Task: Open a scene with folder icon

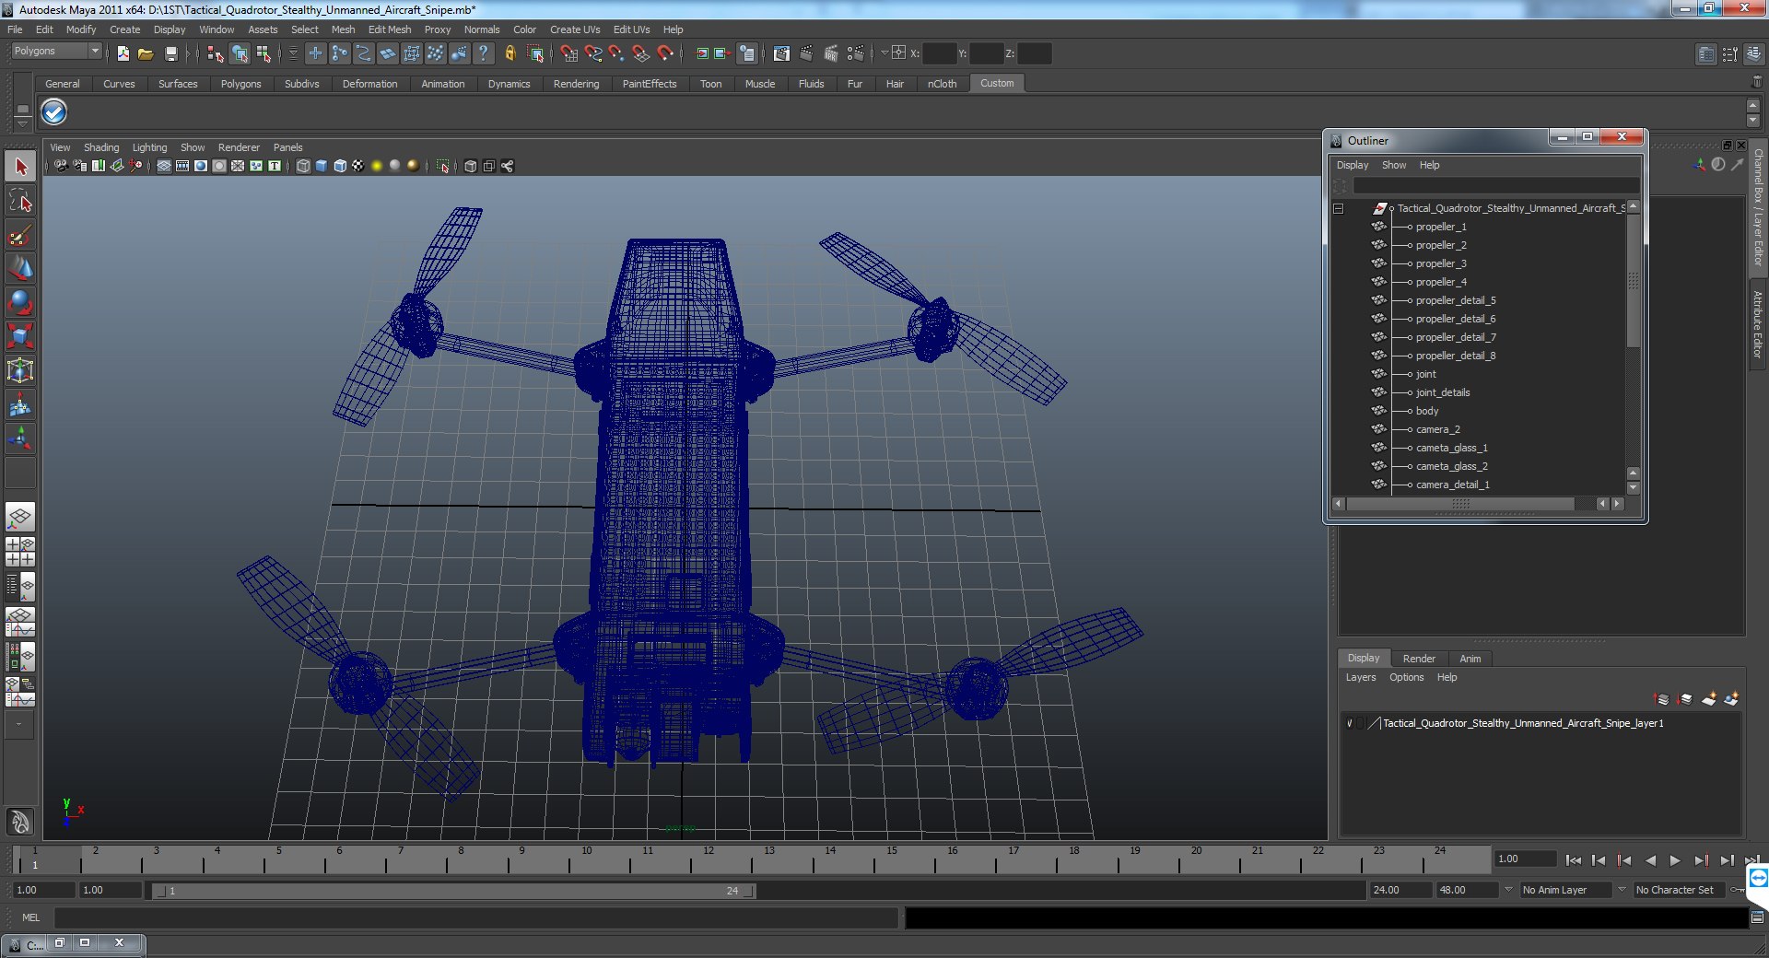Action: [x=146, y=54]
